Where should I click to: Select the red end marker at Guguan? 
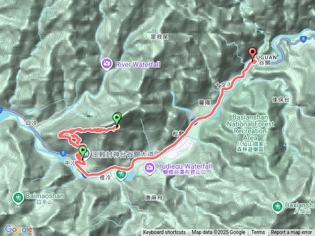pyautogui.click(x=252, y=54)
